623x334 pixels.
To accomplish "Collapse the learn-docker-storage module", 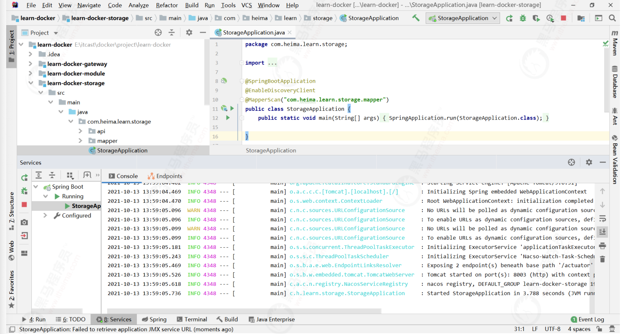I will point(31,83).
